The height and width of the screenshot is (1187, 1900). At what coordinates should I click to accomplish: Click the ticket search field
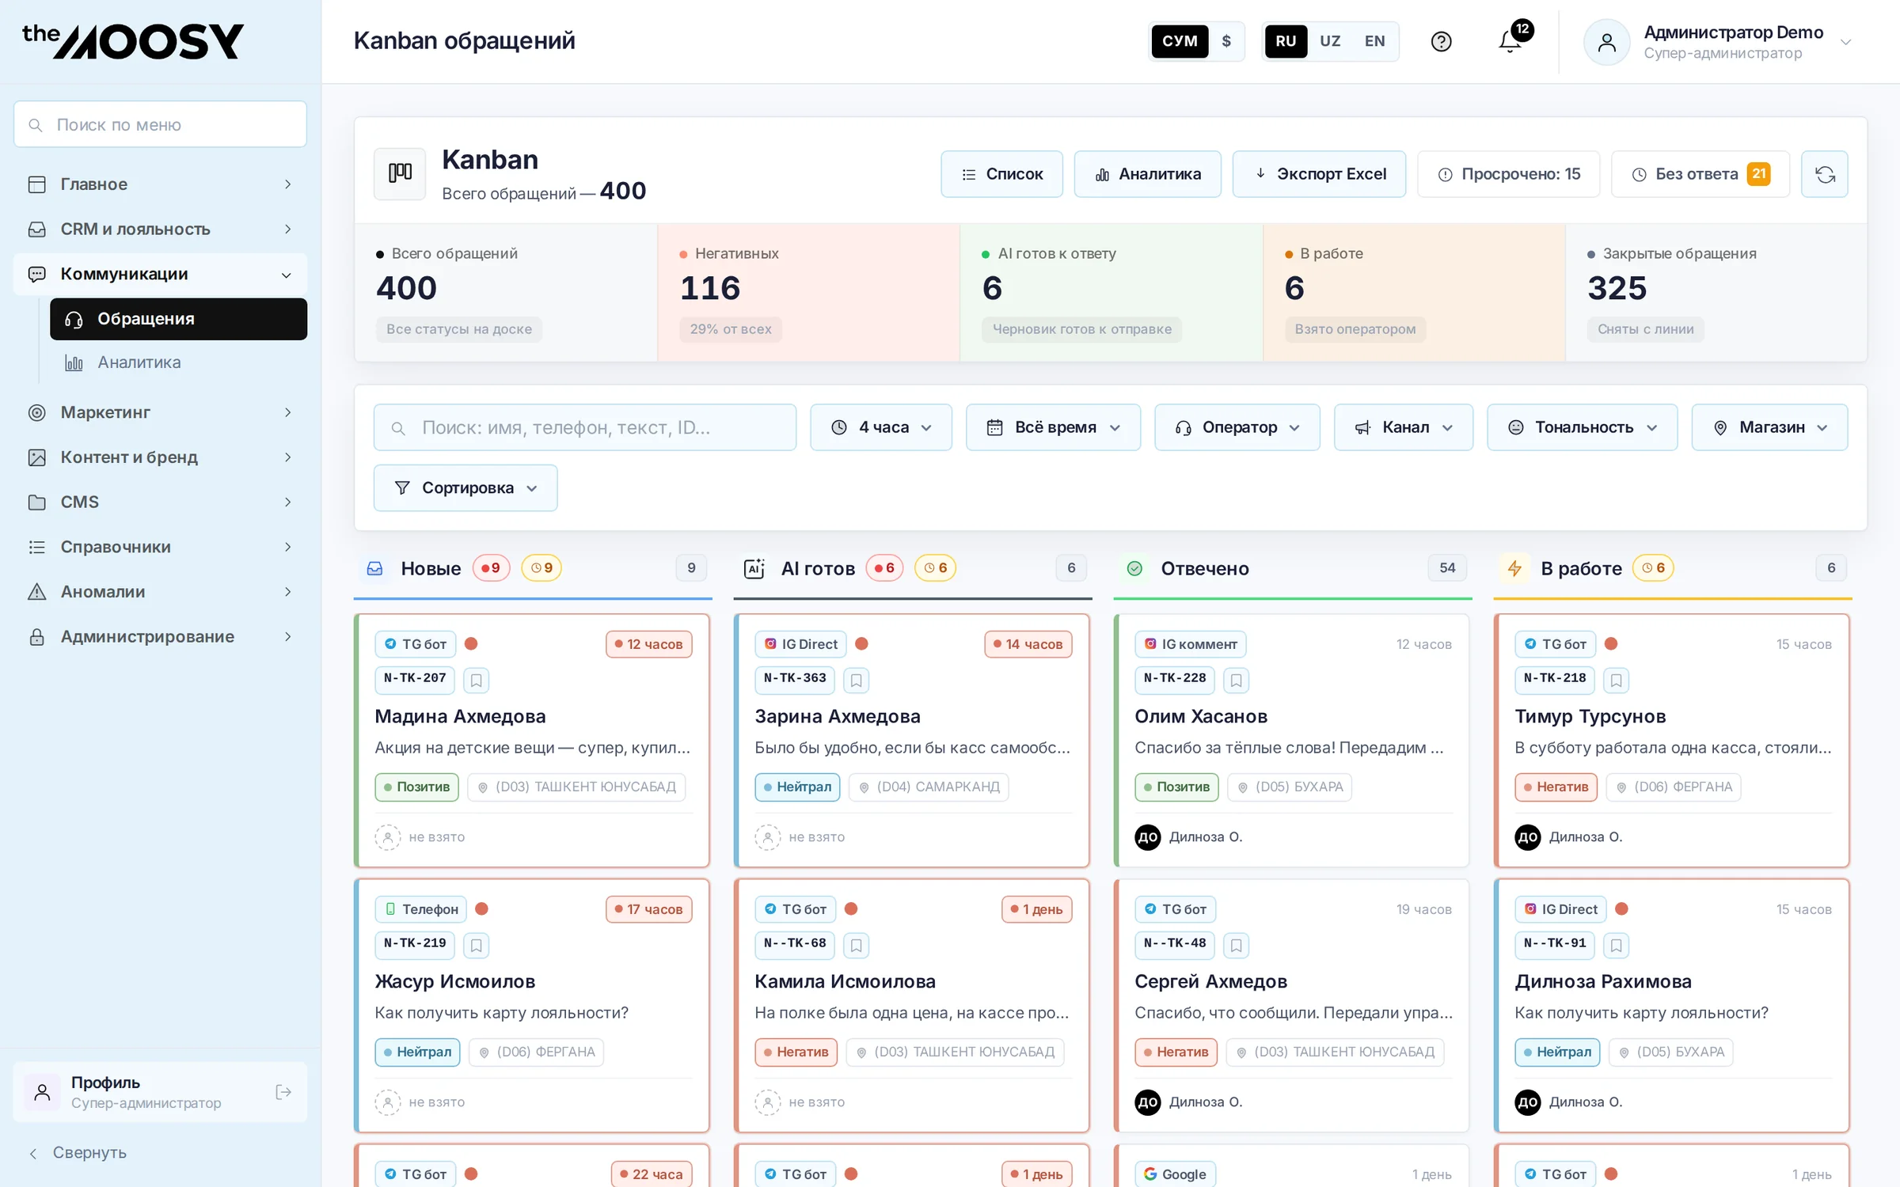(585, 427)
